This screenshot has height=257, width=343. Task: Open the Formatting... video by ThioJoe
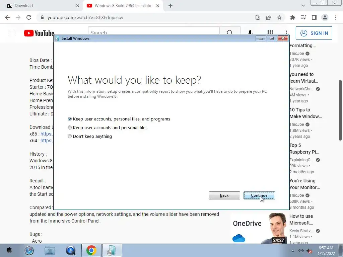(x=302, y=46)
